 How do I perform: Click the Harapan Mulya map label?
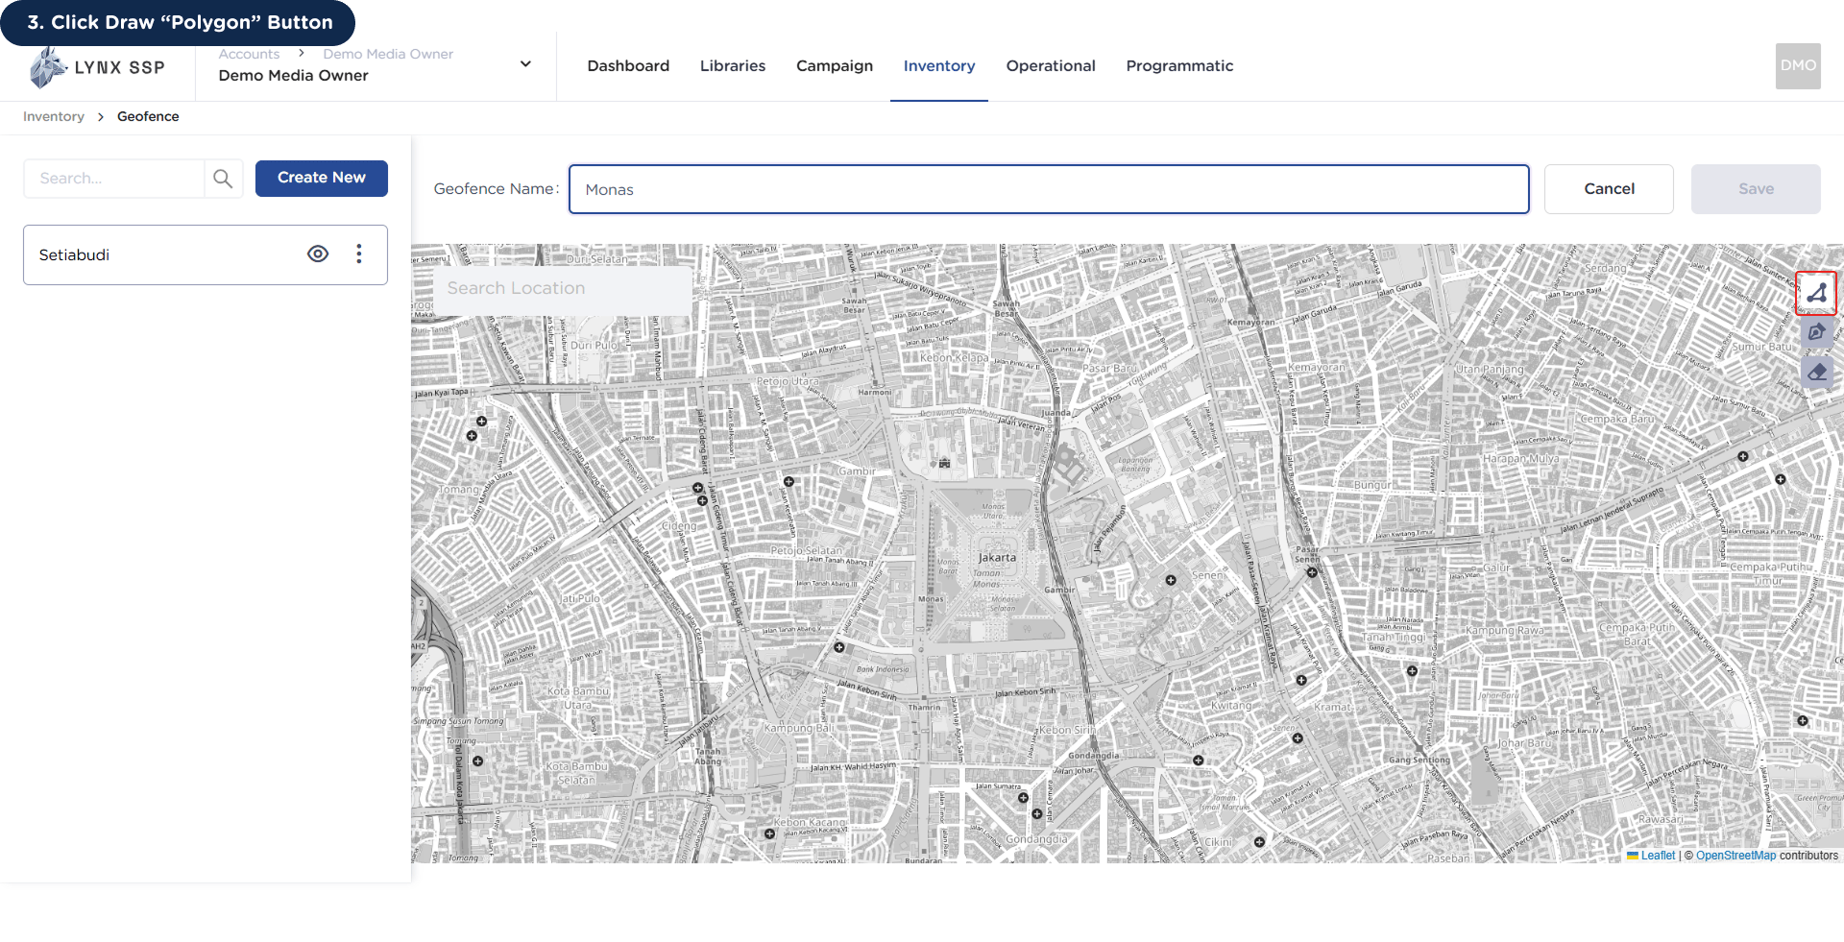tap(1521, 458)
